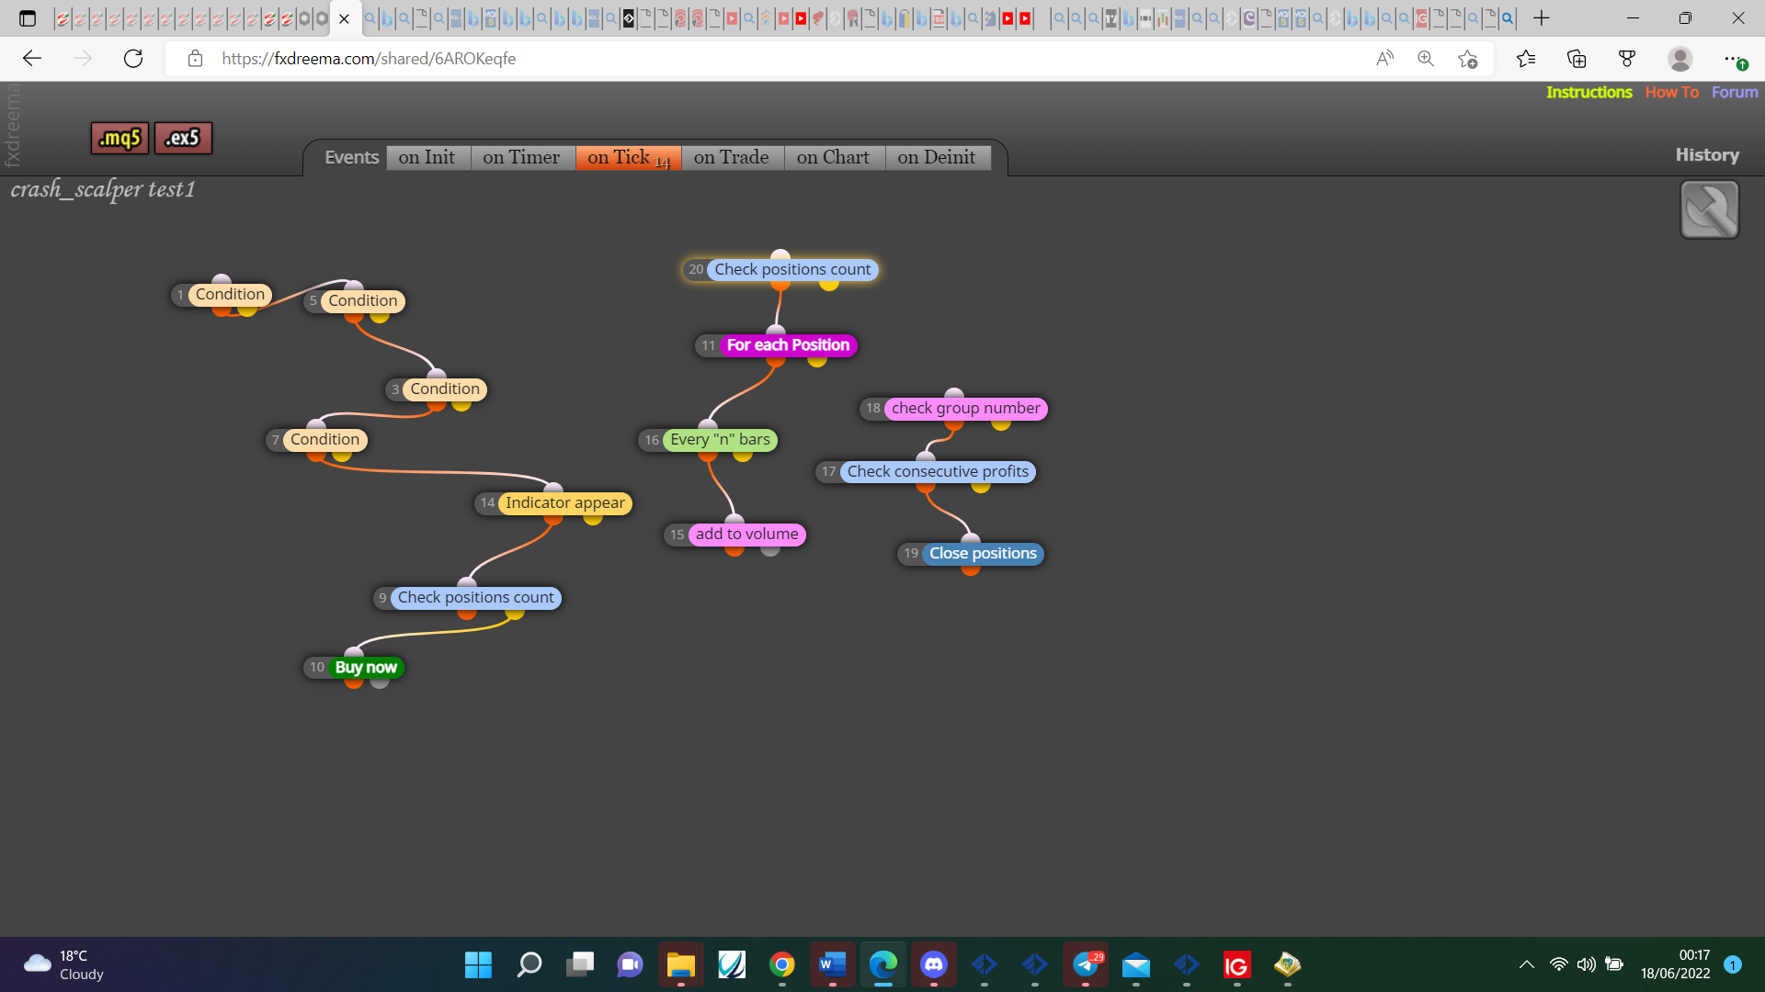1765x992 pixels.
Task: Select the For each Position block
Action: point(788,345)
